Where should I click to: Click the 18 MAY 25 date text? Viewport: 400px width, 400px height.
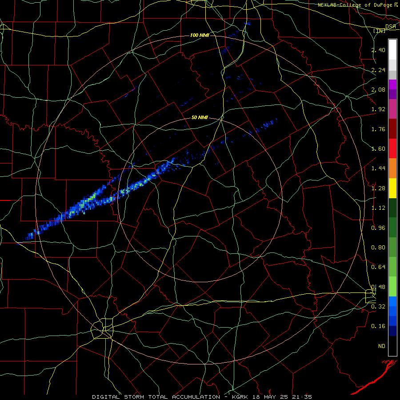271,397
